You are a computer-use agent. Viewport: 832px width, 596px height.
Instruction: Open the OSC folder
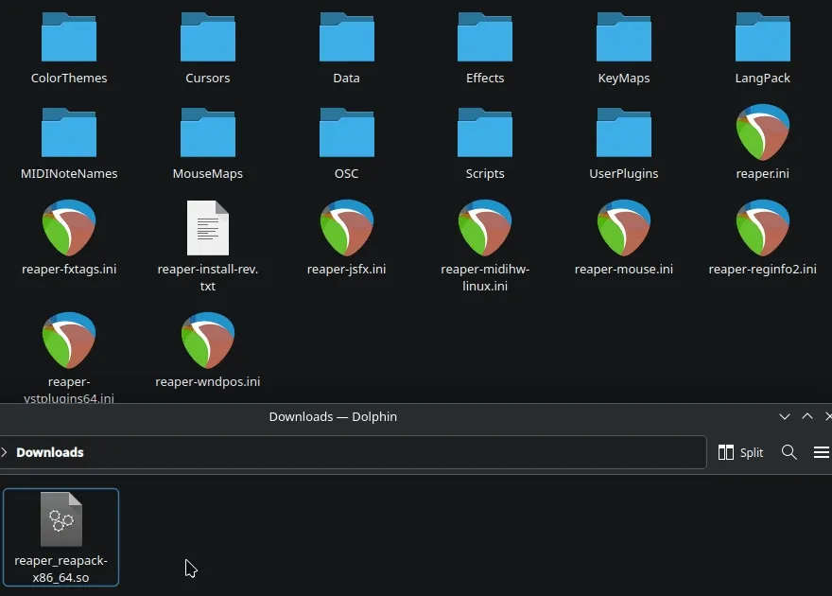click(346, 132)
